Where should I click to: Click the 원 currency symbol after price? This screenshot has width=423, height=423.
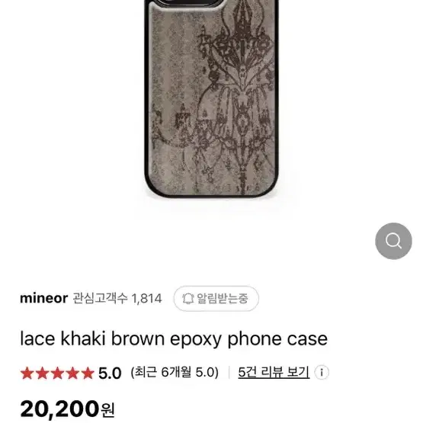pos(107,411)
